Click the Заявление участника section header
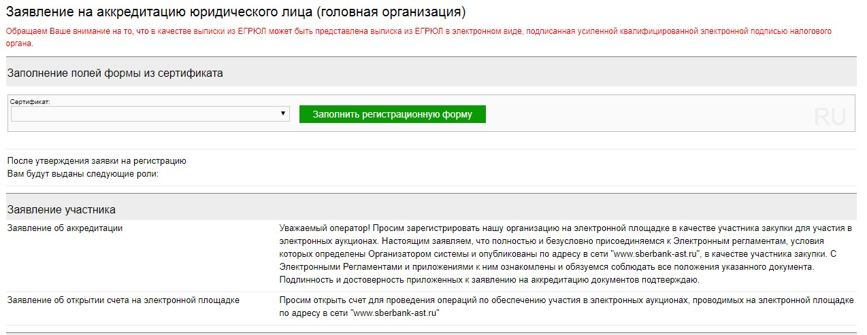Image resolution: width=867 pixels, height=335 pixels. [x=61, y=209]
